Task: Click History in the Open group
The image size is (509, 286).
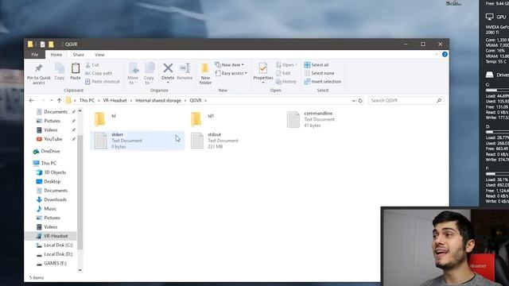Action: click(286, 82)
